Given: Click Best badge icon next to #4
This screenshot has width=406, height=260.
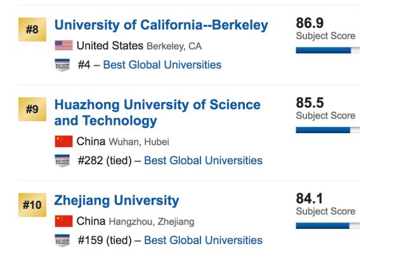Looking at the screenshot, I should [62, 65].
